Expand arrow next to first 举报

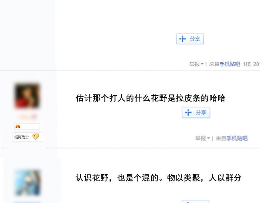coord(202,64)
